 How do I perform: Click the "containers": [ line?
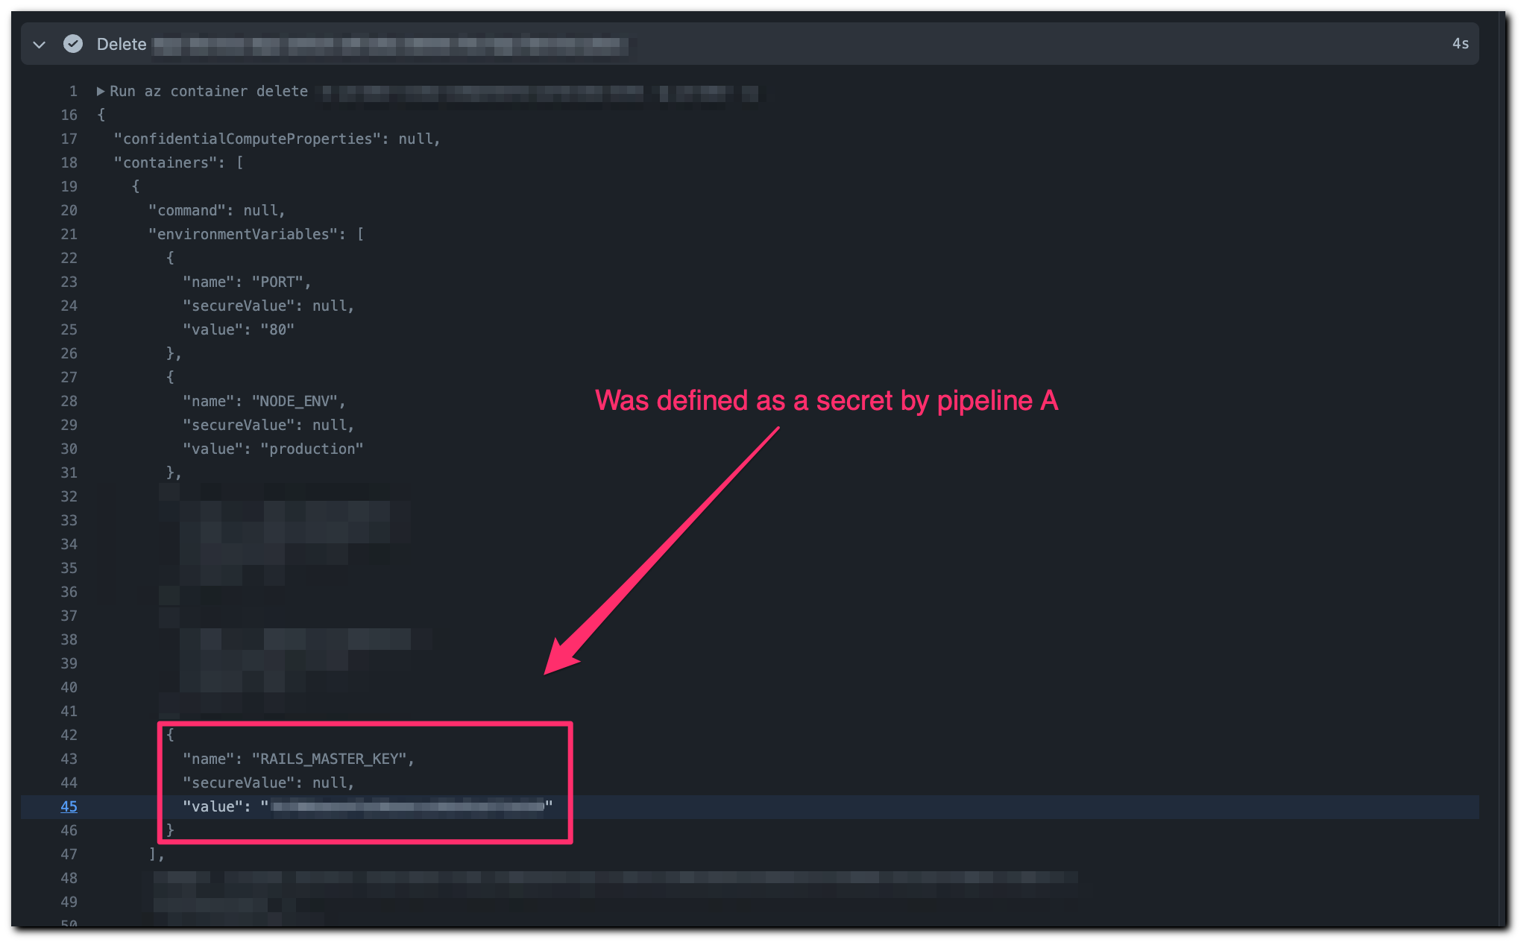178,162
